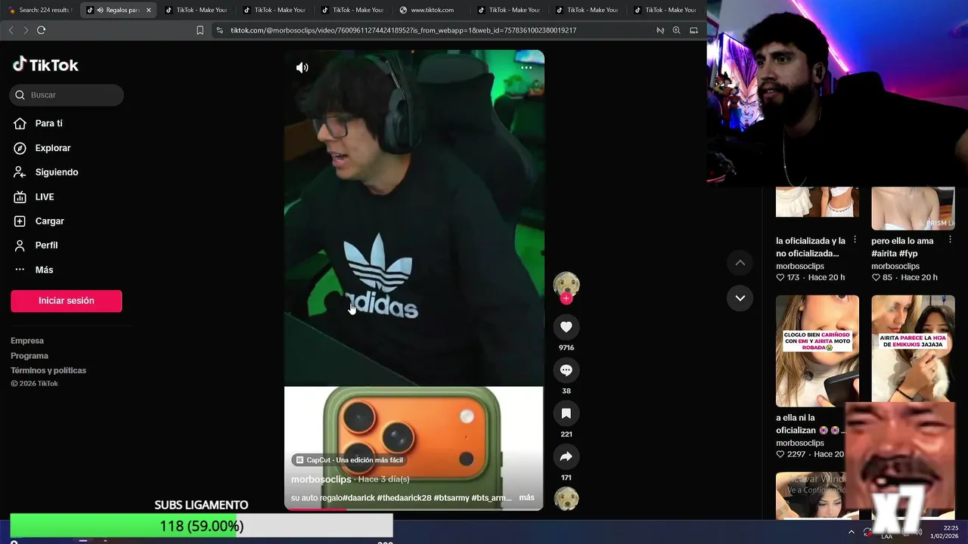Viewport: 968px width, 544px height.
Task: Like the video with heart icon
Action: [x=566, y=326]
